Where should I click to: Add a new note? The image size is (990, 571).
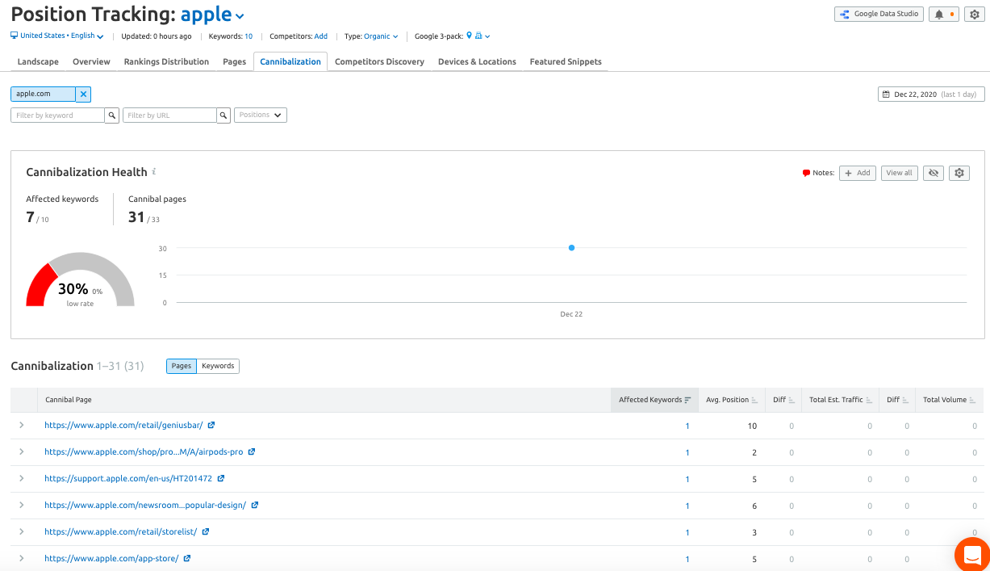point(858,173)
